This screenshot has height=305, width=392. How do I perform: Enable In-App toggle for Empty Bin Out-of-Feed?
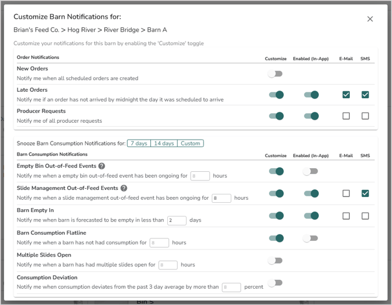311,171
